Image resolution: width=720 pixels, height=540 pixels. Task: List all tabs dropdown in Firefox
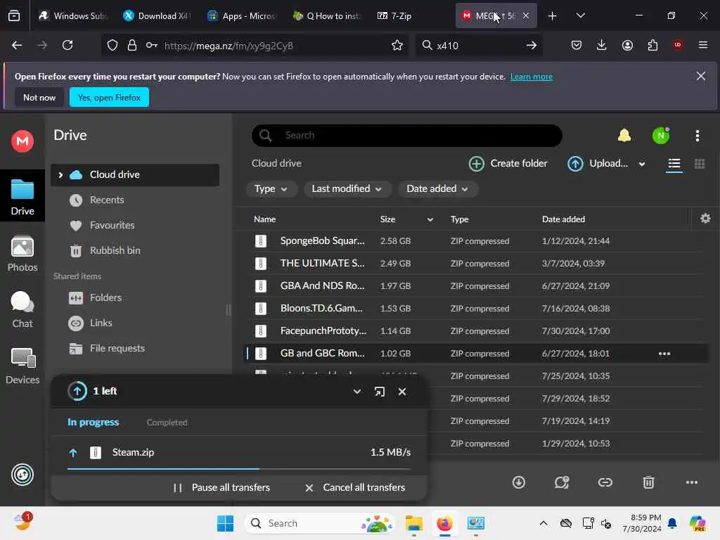(580, 15)
